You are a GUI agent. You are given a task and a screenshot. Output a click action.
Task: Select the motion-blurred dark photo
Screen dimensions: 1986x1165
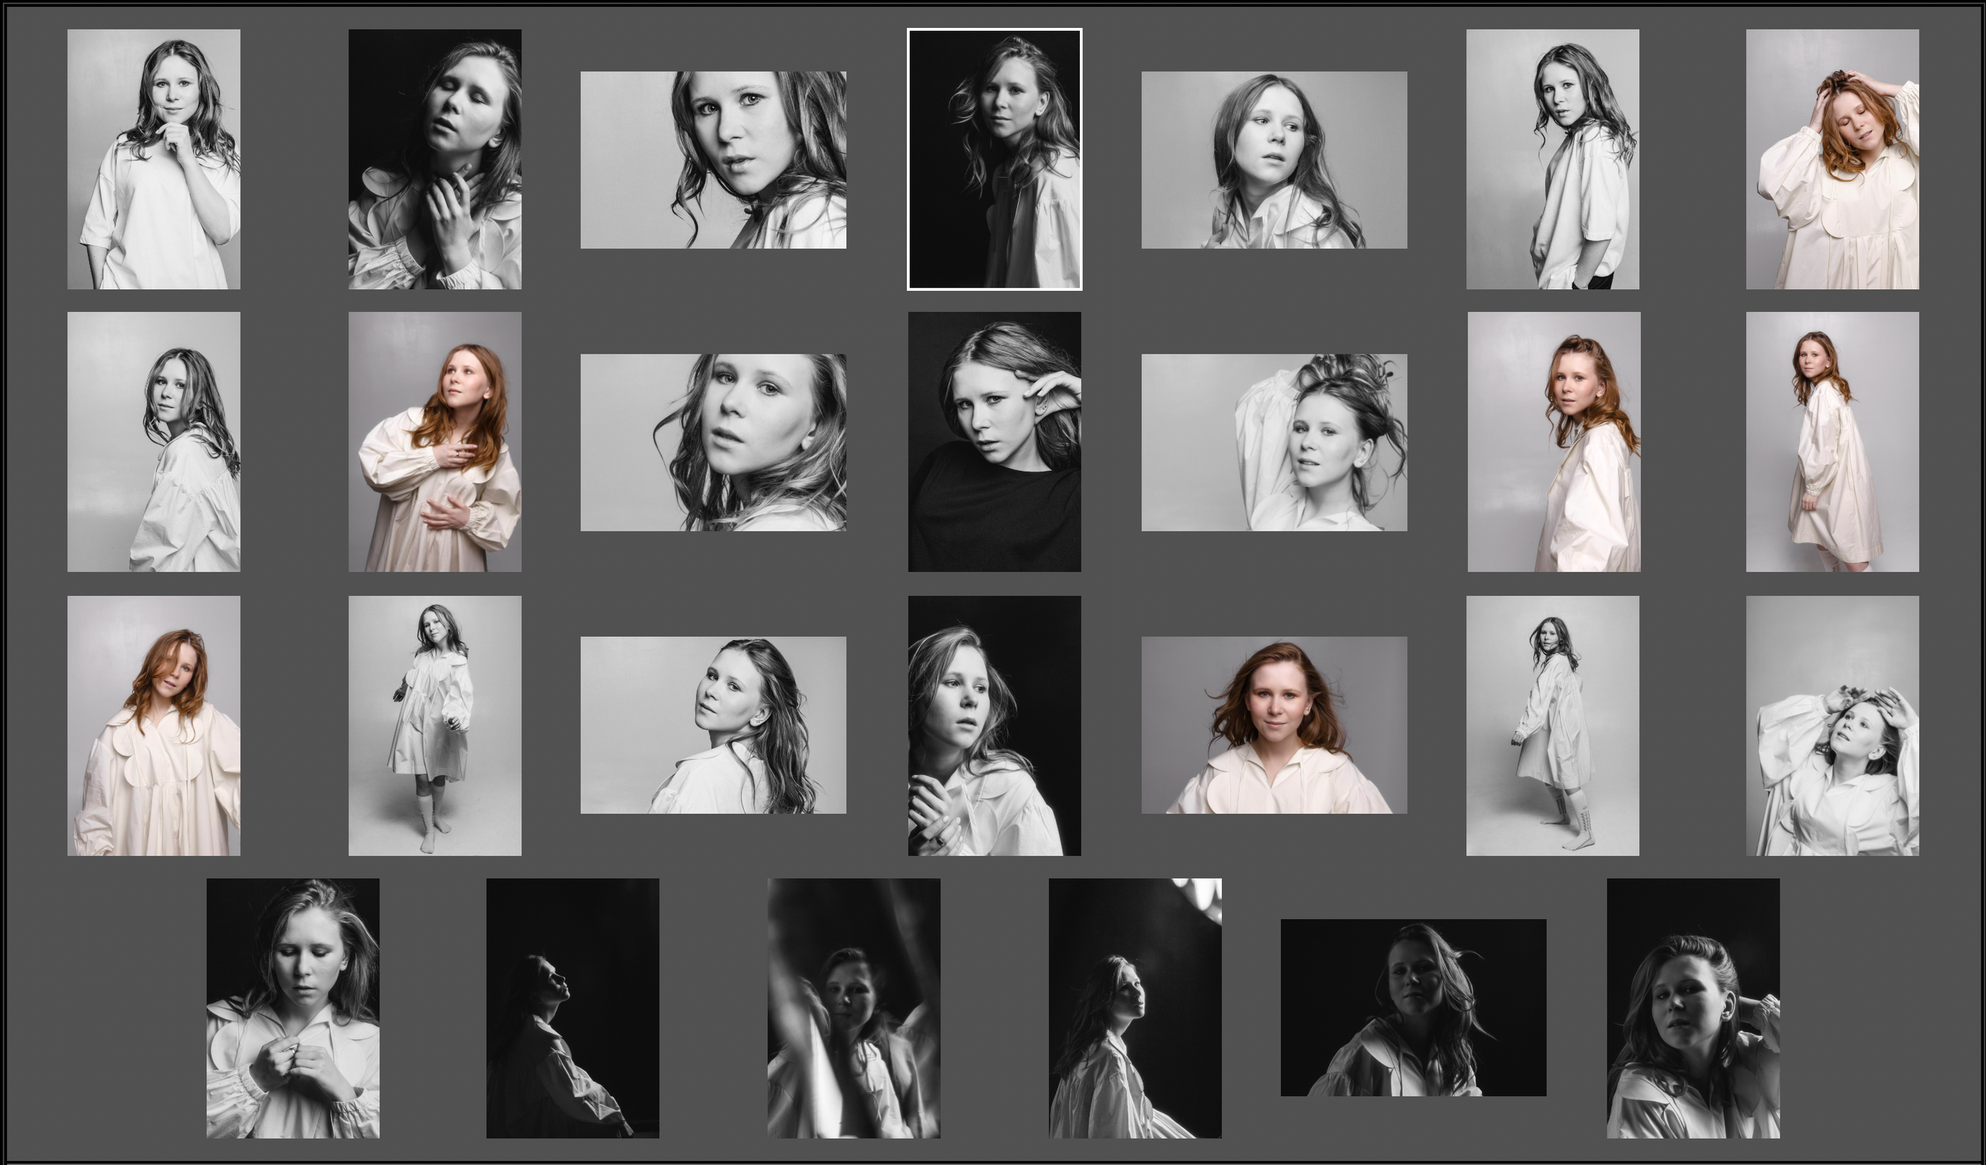(x=853, y=1008)
